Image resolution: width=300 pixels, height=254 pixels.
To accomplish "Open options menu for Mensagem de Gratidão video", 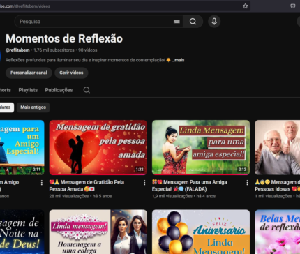I will point(144,183).
